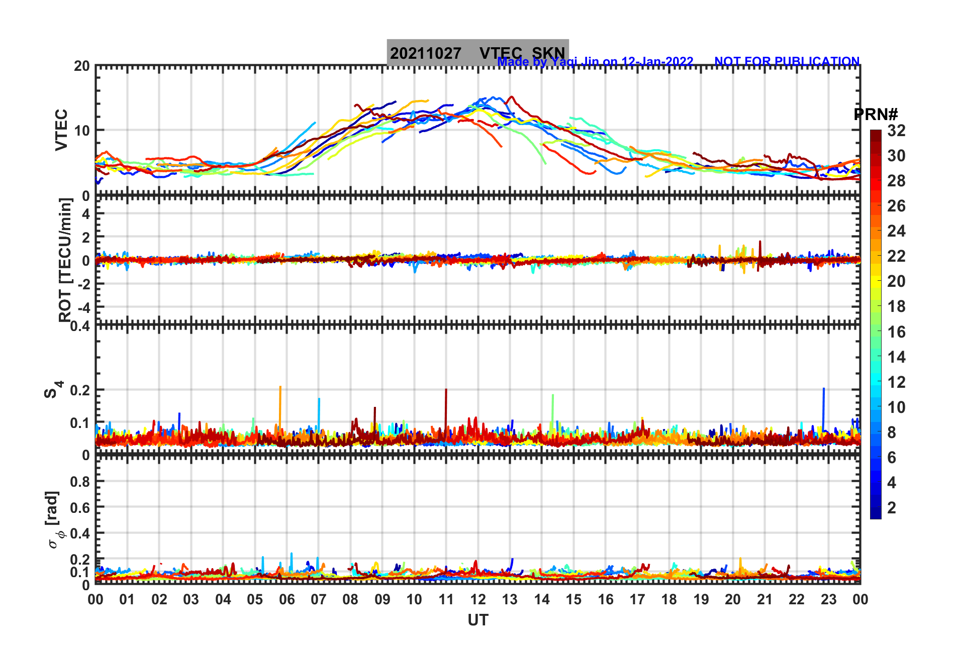Click the ROT [TECU/min] axis label
Screen dimensions: 956x649
pyautogui.click(x=65, y=260)
